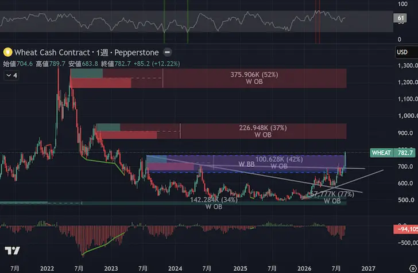This screenshot has width=418, height=273.
Task: Select the WHEAT 782.7 price label
Action: pos(393,153)
